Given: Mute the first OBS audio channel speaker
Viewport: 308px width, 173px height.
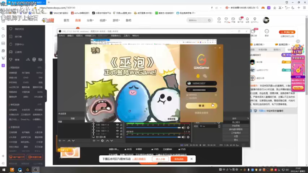Looking at the screenshot, I should pyautogui.click(x=184, y=128).
